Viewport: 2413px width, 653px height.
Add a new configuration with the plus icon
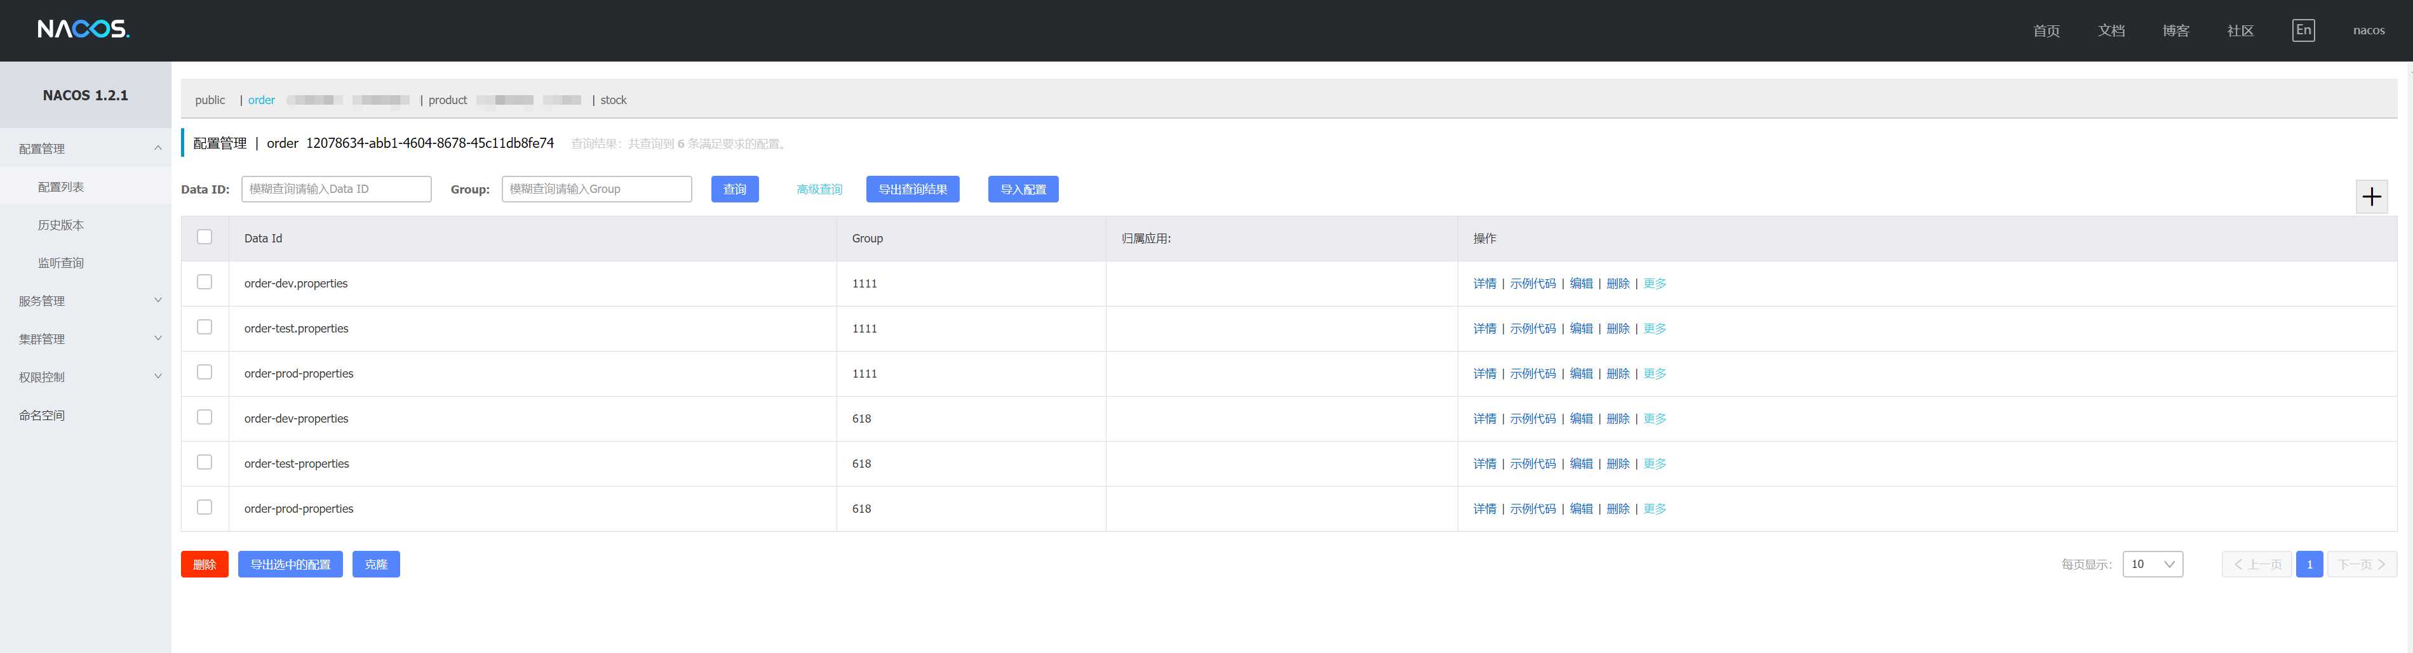coord(2372,197)
